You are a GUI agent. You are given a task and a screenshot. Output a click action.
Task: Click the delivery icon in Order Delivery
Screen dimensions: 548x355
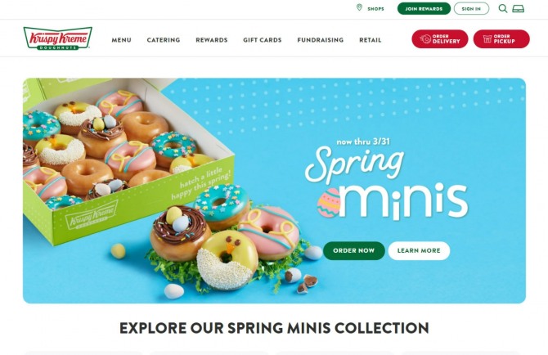point(425,38)
